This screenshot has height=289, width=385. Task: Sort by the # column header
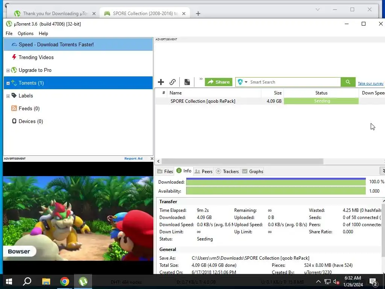tap(163, 93)
